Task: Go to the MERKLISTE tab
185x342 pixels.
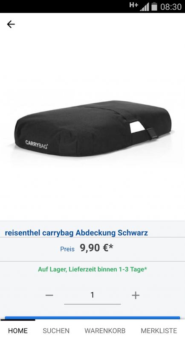Action: point(159,330)
